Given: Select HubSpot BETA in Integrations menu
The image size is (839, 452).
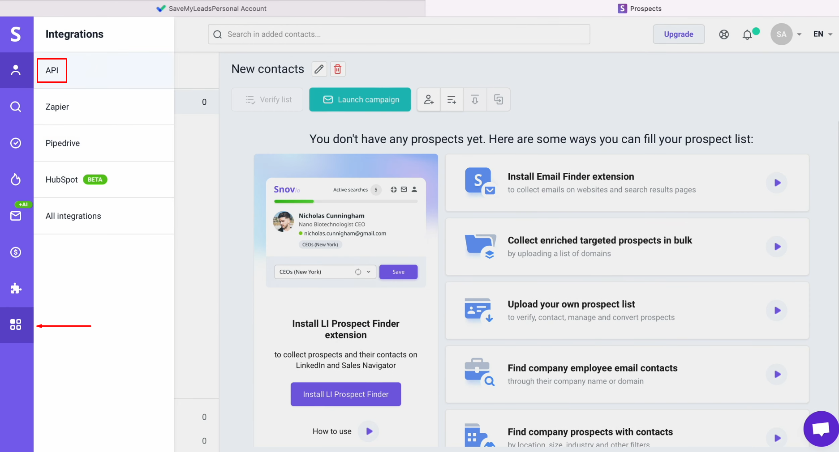Looking at the screenshot, I should pos(104,179).
